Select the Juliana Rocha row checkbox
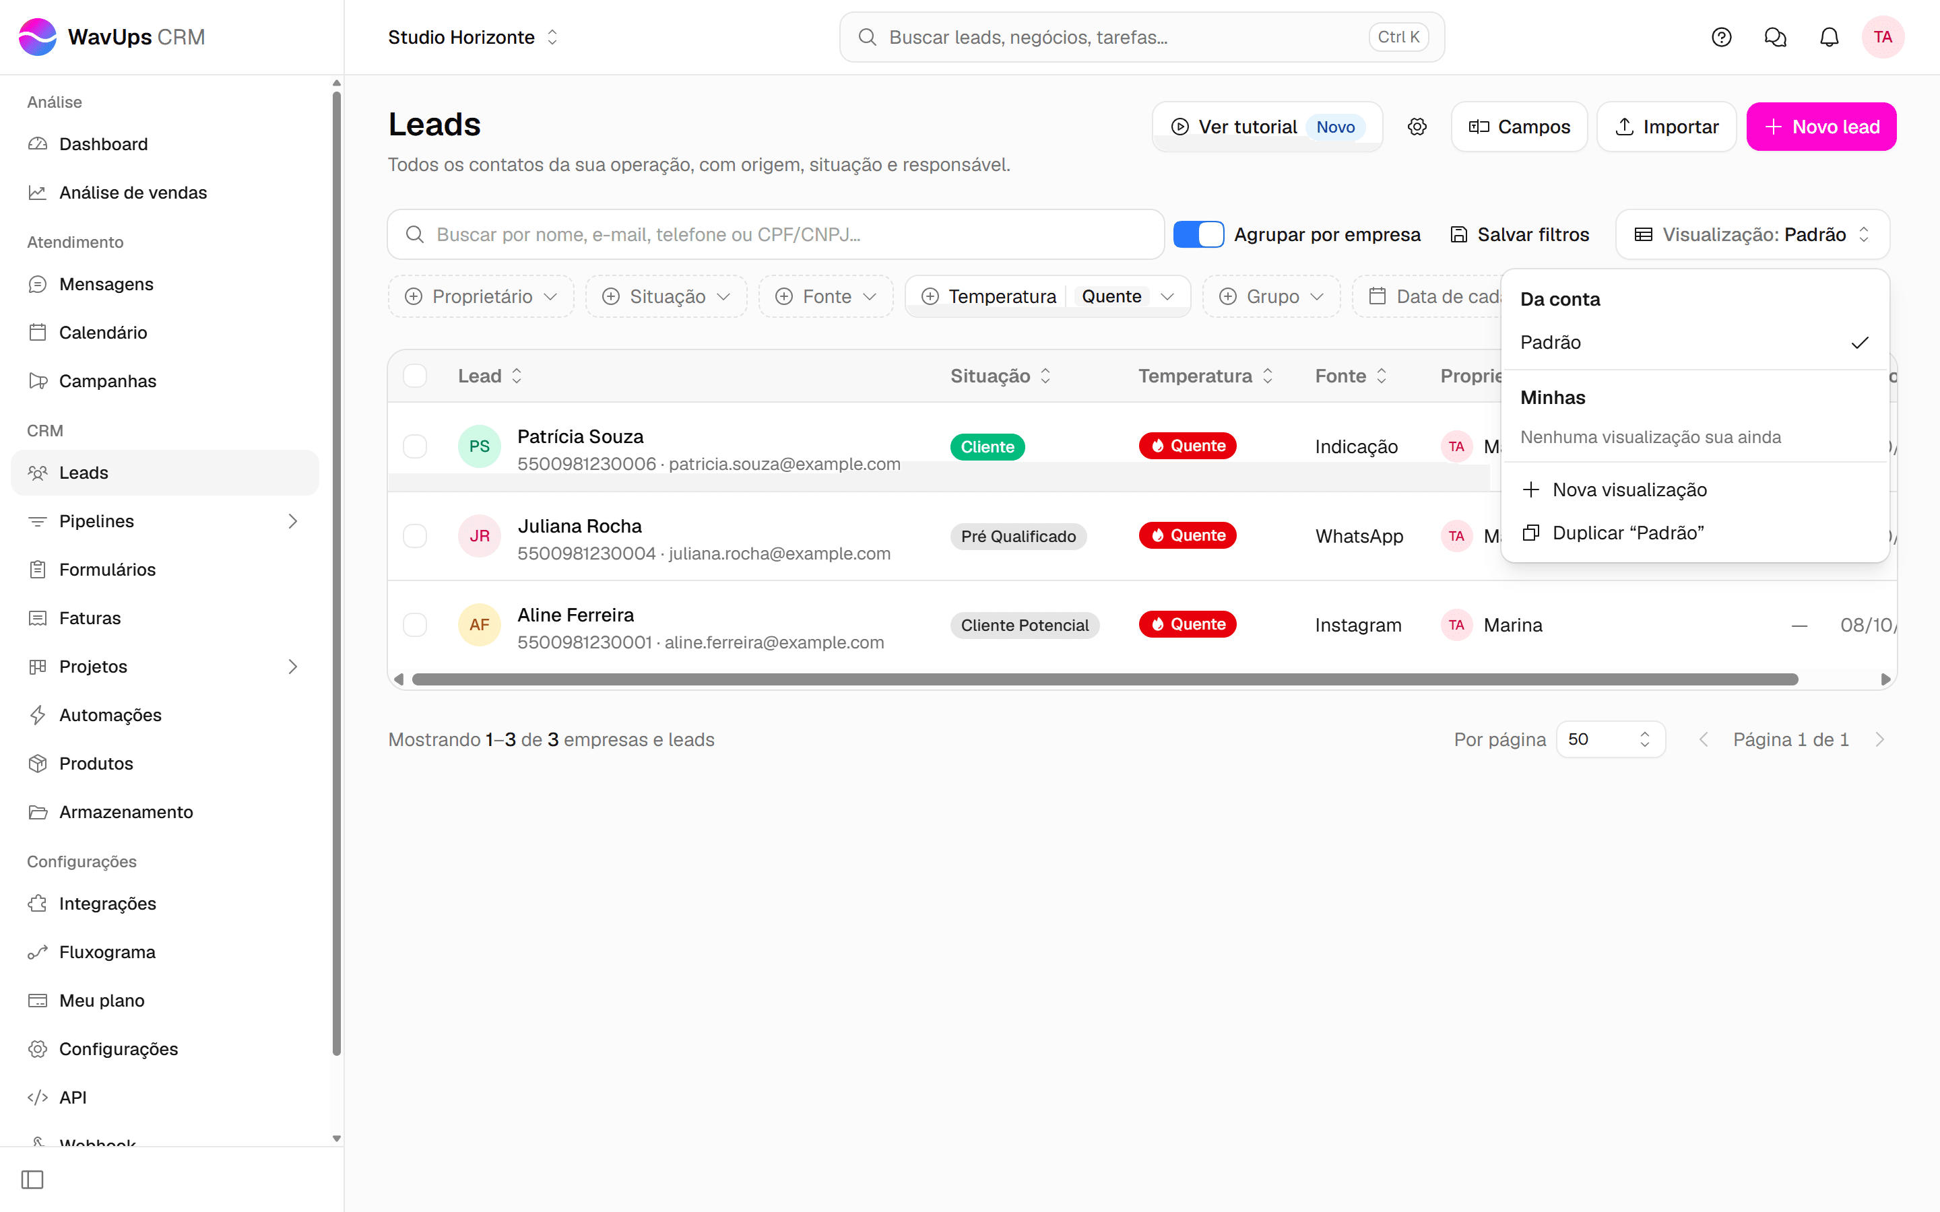This screenshot has width=1940, height=1212. [414, 536]
